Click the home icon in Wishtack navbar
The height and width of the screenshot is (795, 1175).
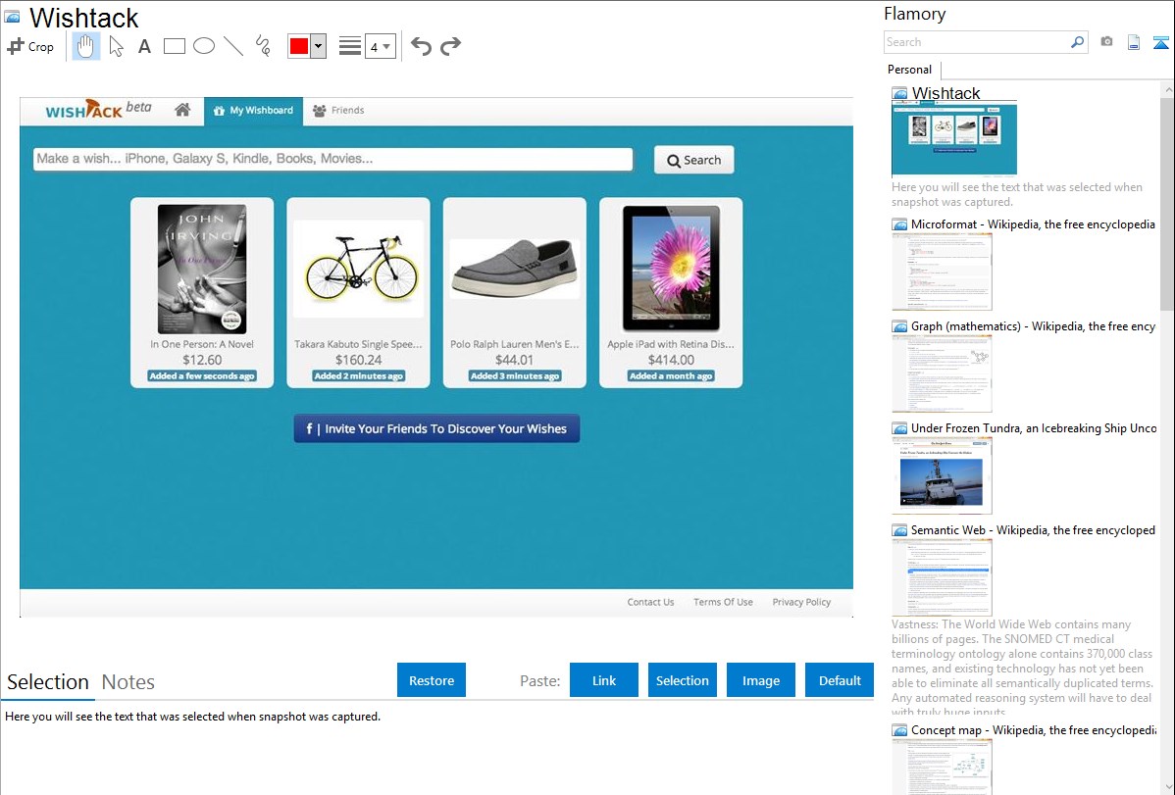(182, 110)
